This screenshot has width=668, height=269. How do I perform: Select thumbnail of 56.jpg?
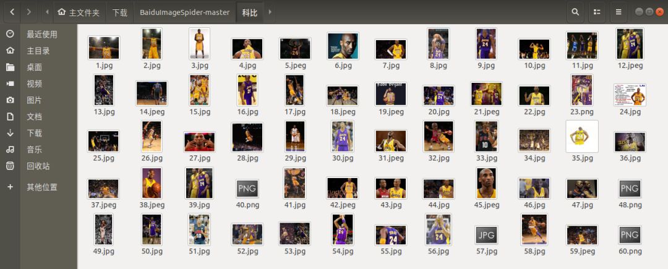[439, 229]
